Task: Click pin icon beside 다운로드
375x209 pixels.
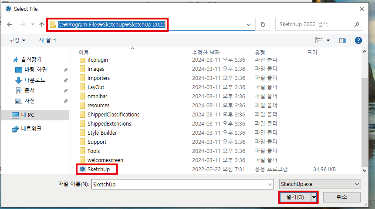Action: coord(65,80)
